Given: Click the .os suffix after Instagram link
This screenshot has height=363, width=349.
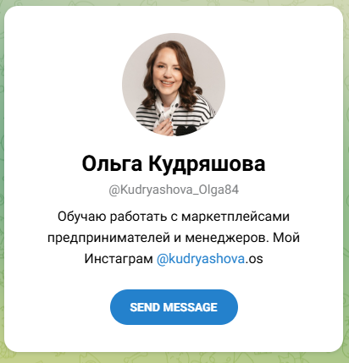Looking at the screenshot, I should coord(254,259).
